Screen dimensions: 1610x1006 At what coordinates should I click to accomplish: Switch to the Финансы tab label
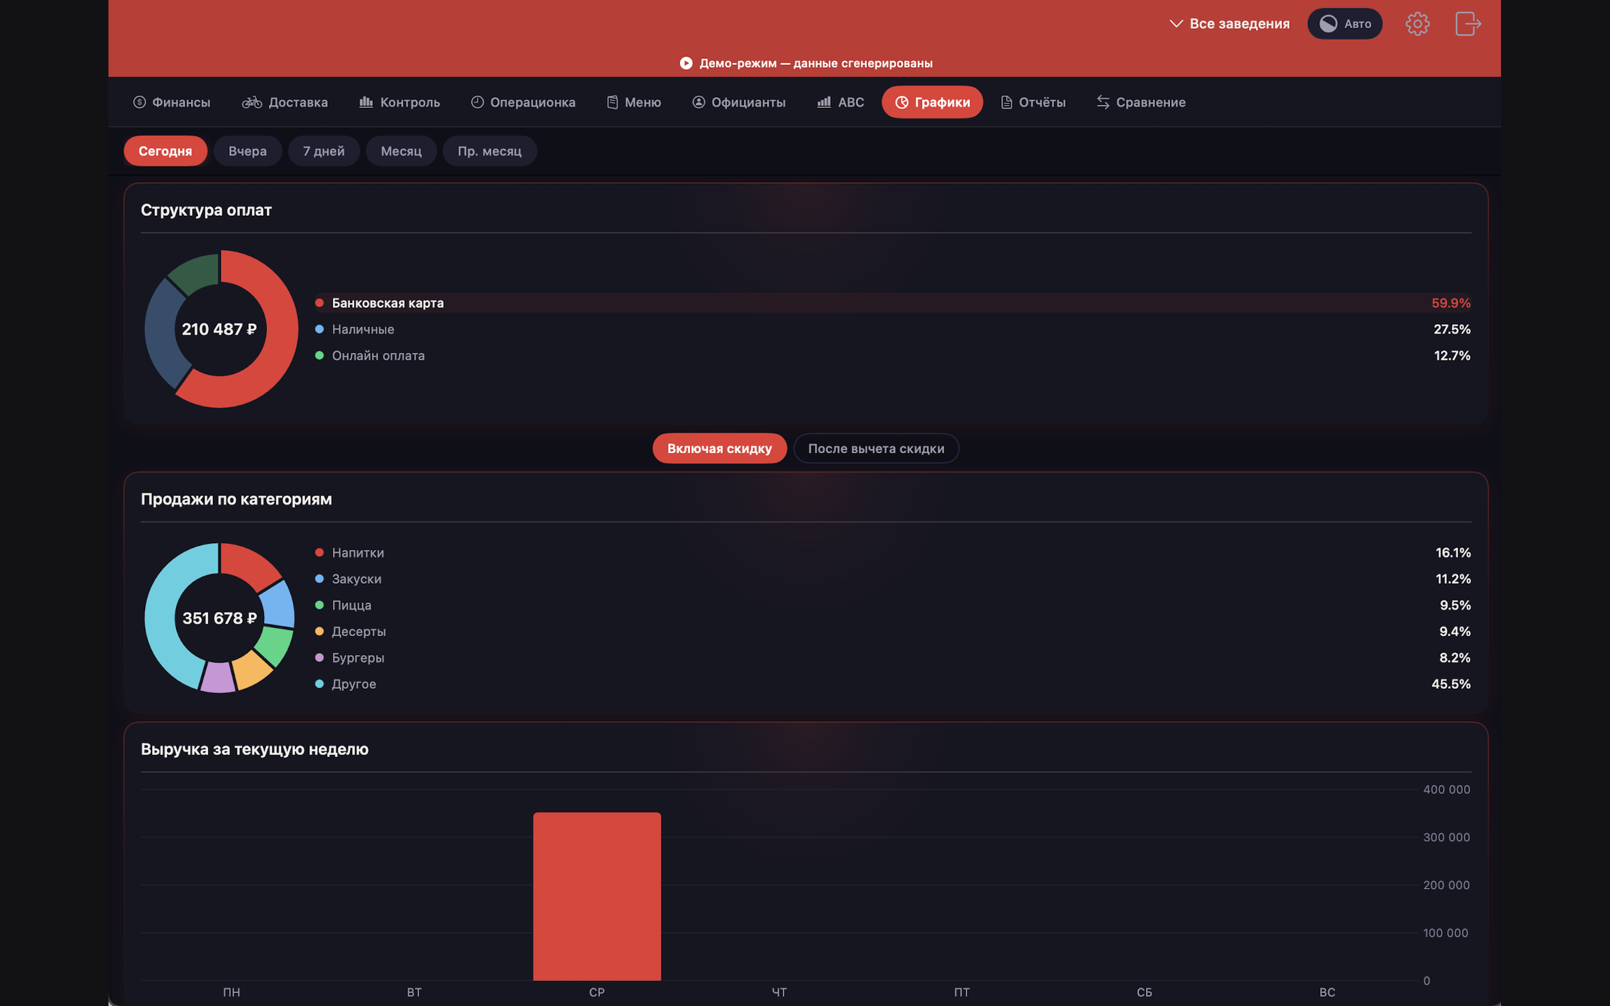(181, 102)
